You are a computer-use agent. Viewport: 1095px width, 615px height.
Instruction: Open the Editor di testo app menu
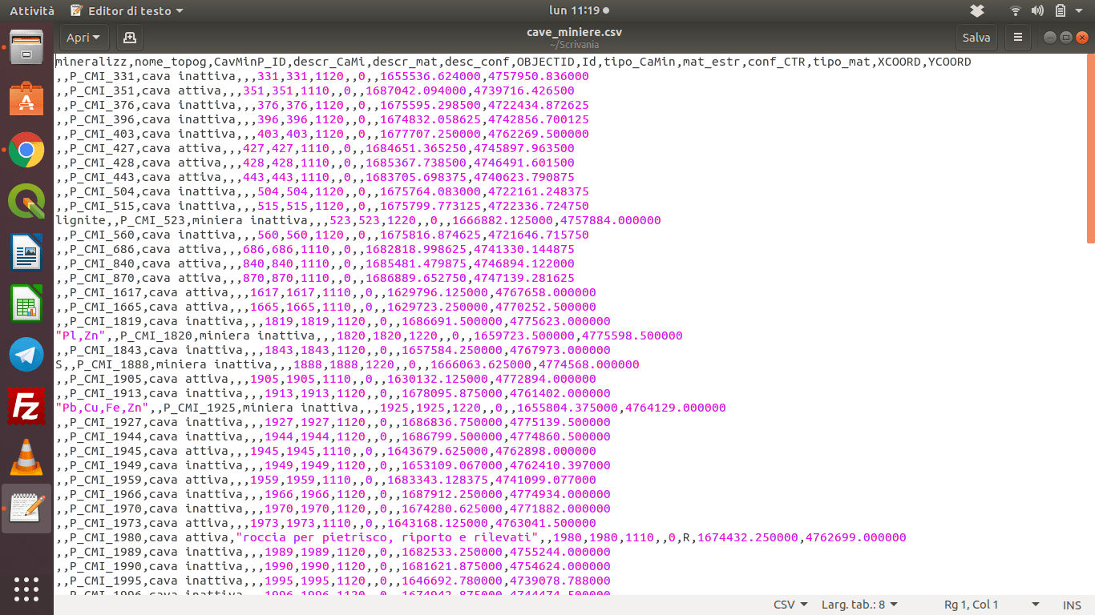(x=127, y=10)
